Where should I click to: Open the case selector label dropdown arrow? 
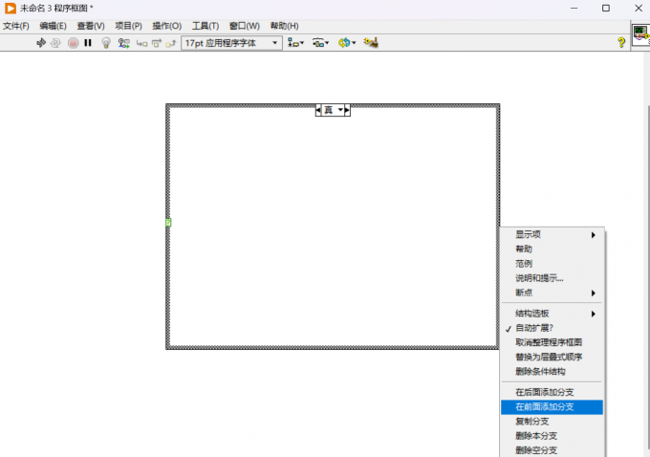[340, 110]
